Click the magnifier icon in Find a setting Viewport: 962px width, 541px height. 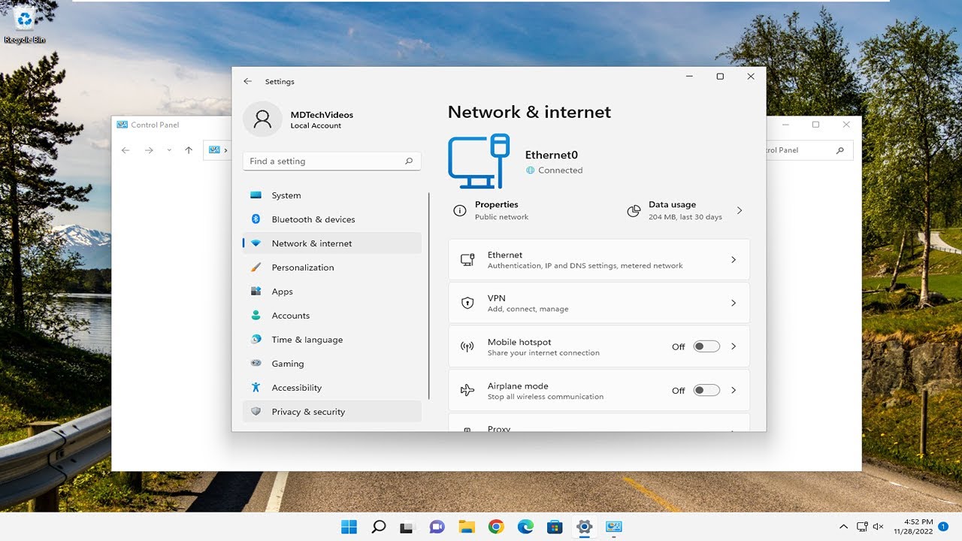[409, 161]
